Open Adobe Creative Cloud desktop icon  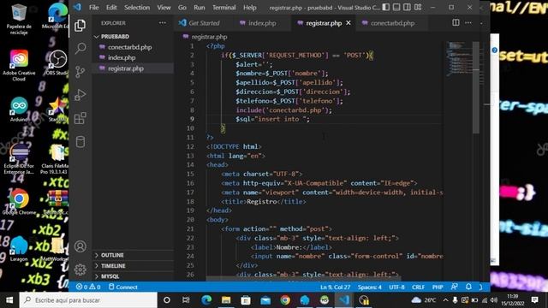pyautogui.click(x=19, y=65)
